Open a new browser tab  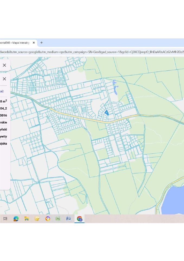click(x=41, y=43)
